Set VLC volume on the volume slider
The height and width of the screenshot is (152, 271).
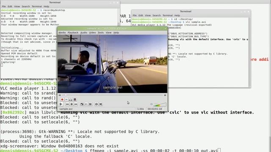(x=160, y=104)
